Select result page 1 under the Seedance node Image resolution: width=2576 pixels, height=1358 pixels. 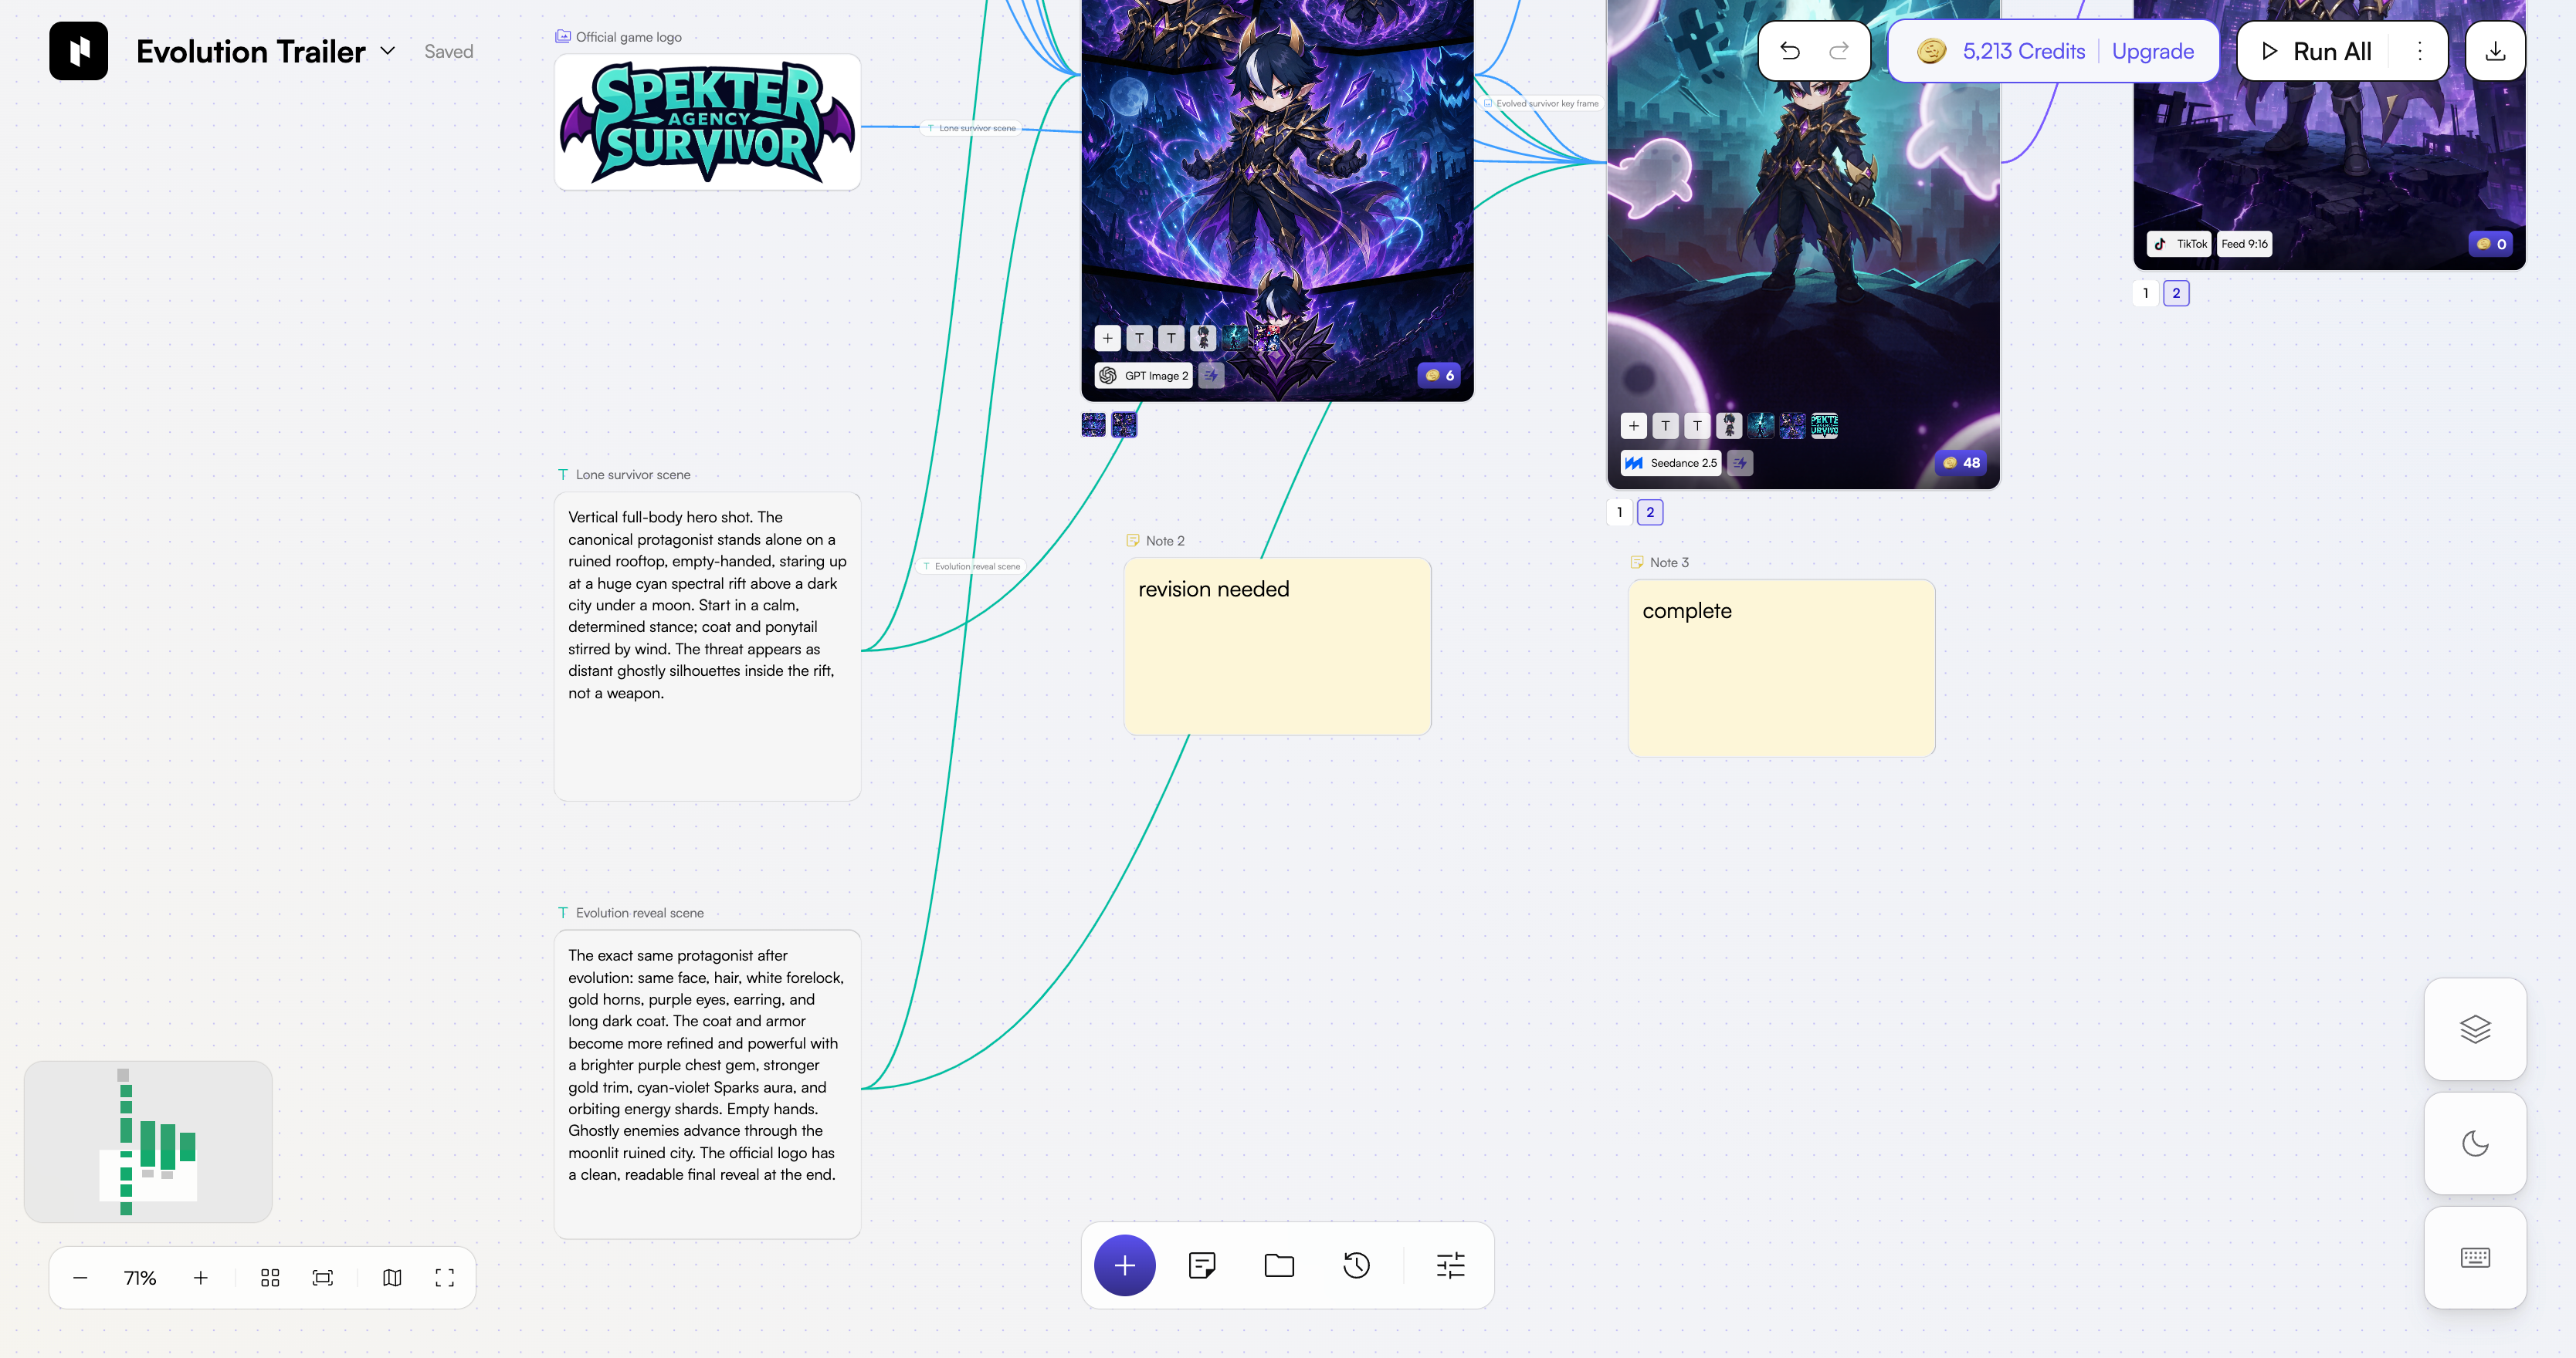tap(1619, 512)
